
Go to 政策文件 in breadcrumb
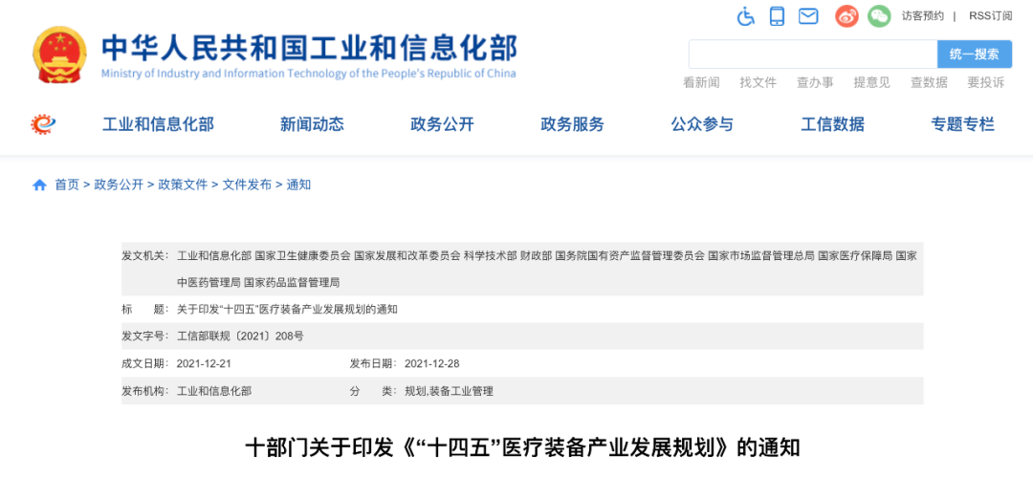[x=183, y=185]
